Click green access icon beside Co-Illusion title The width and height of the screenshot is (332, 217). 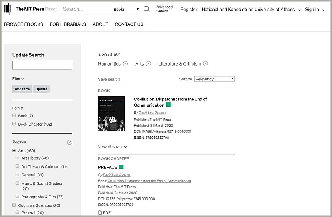coord(168,105)
